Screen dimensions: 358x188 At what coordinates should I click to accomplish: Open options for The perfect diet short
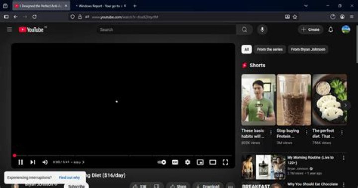tap(342, 132)
